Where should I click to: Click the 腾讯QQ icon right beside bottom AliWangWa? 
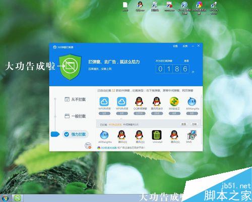point(122,135)
